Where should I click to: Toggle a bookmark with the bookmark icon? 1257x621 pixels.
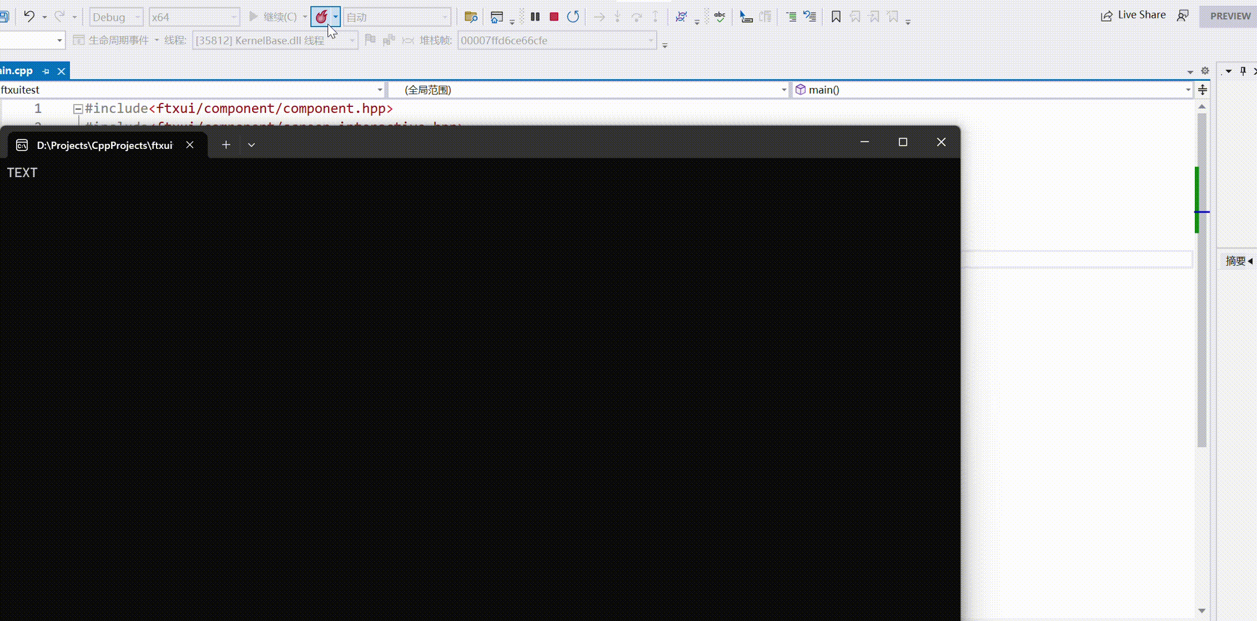pos(836,17)
